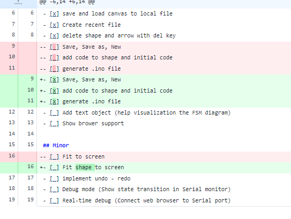Click the checkbox on 'Create recent file' line

pyautogui.click(x=54, y=25)
